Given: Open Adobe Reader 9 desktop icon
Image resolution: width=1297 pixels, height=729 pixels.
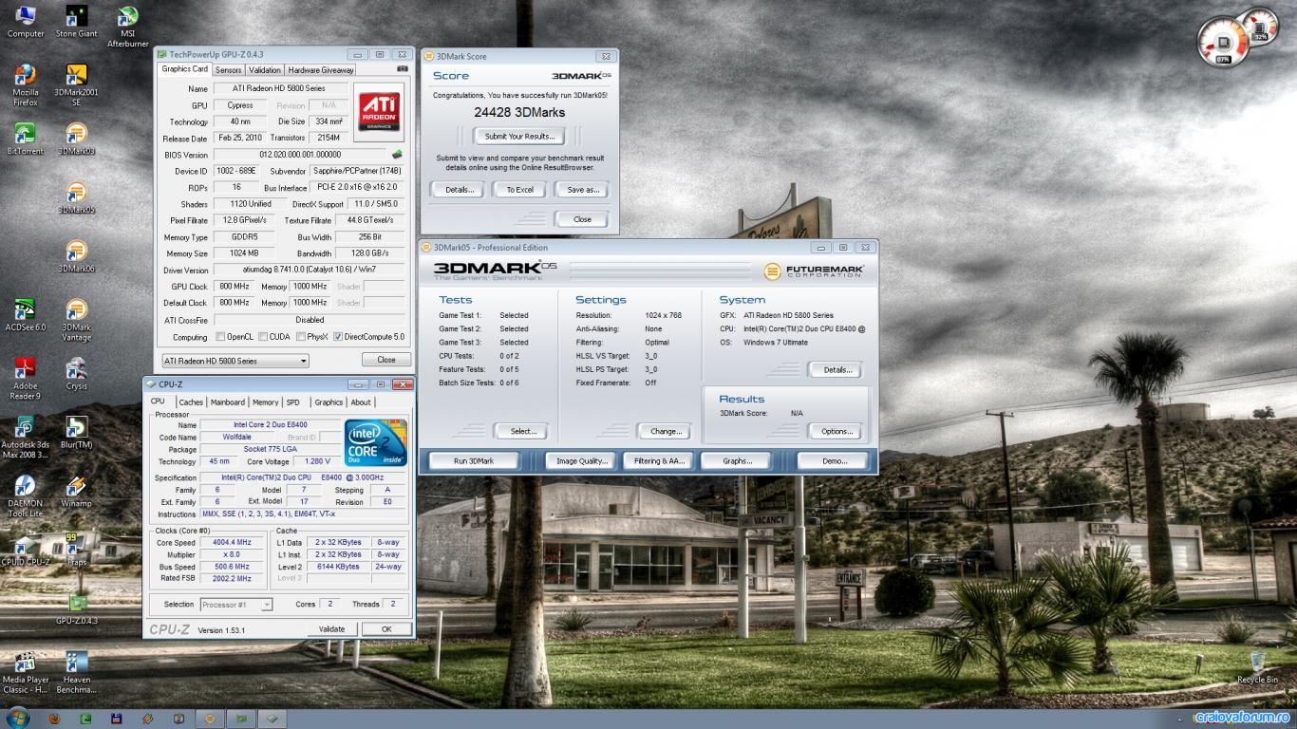Looking at the screenshot, I should tap(26, 380).
